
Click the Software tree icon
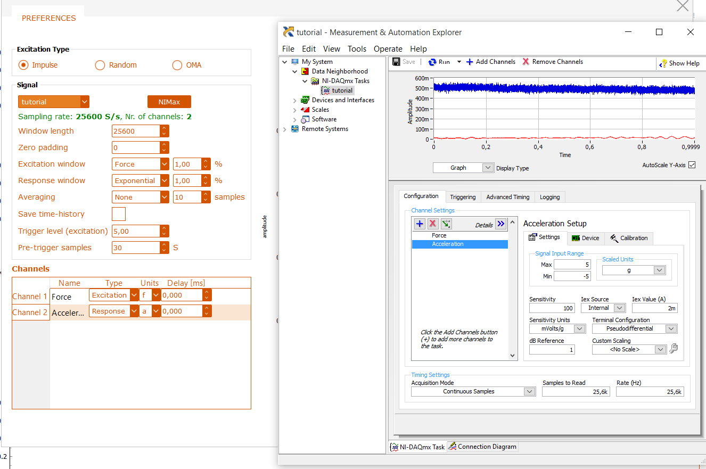click(305, 119)
